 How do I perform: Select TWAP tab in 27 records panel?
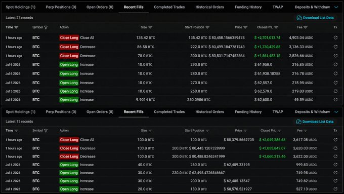click(x=278, y=7)
